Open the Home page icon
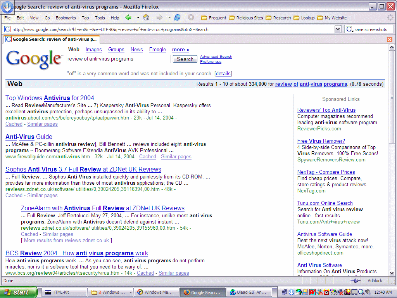397x298 pixels. pyautogui.click(x=146, y=17)
